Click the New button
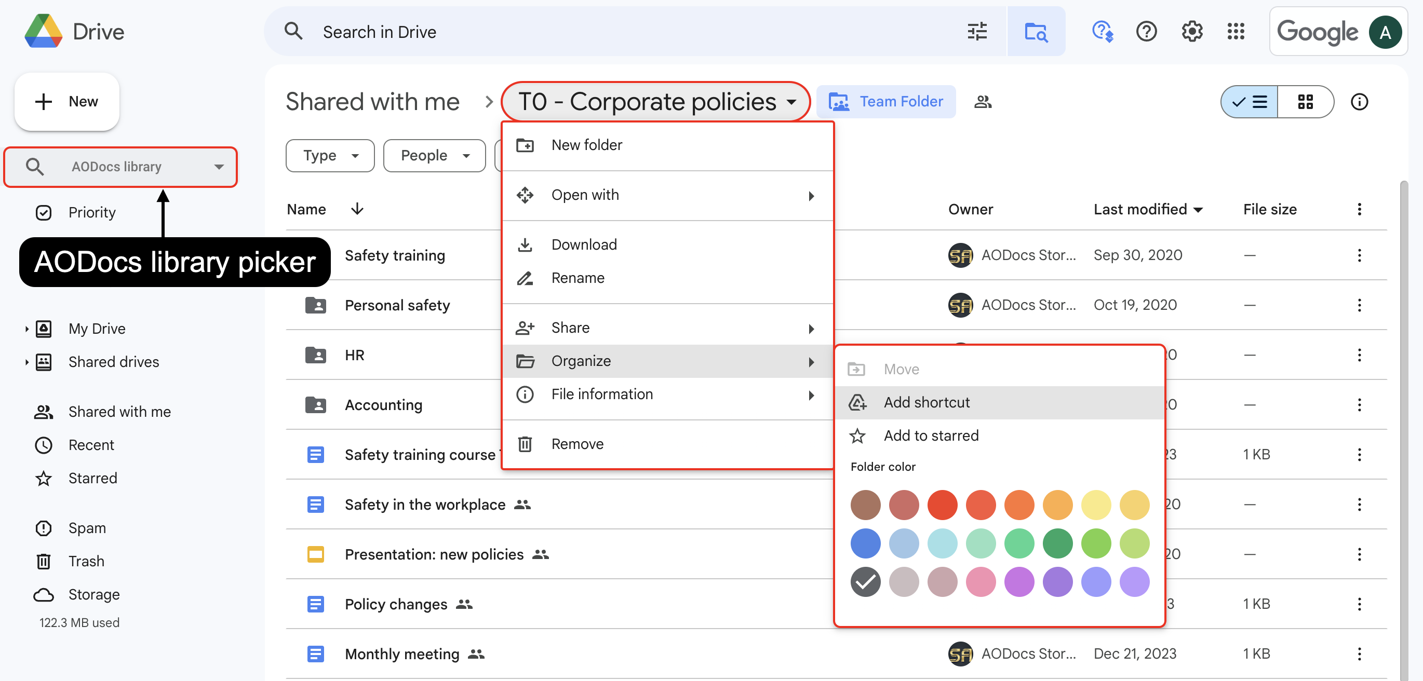The height and width of the screenshot is (681, 1423). pyautogui.click(x=67, y=102)
